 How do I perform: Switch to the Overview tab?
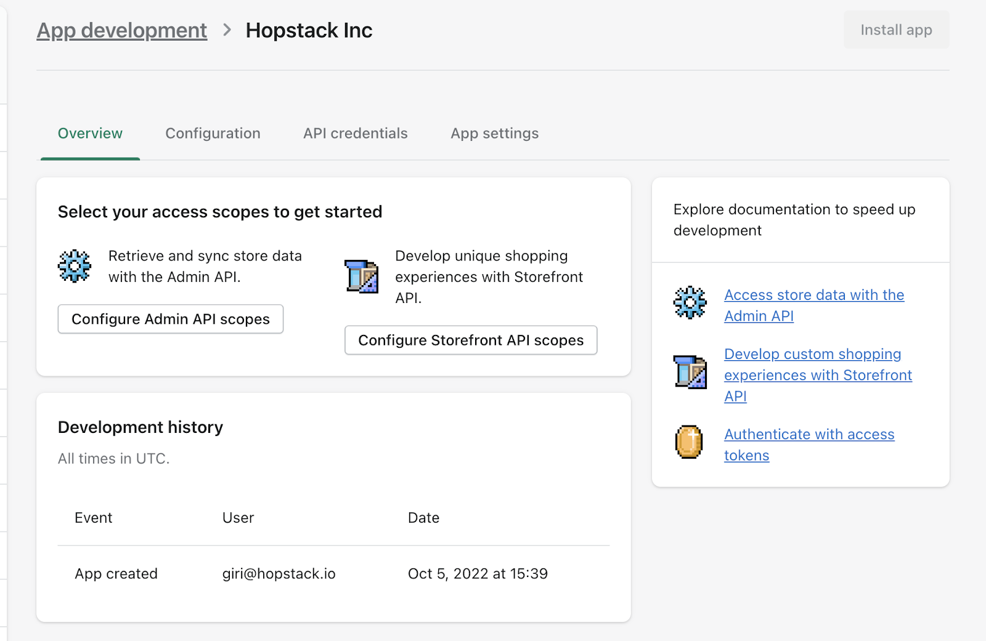click(x=90, y=134)
